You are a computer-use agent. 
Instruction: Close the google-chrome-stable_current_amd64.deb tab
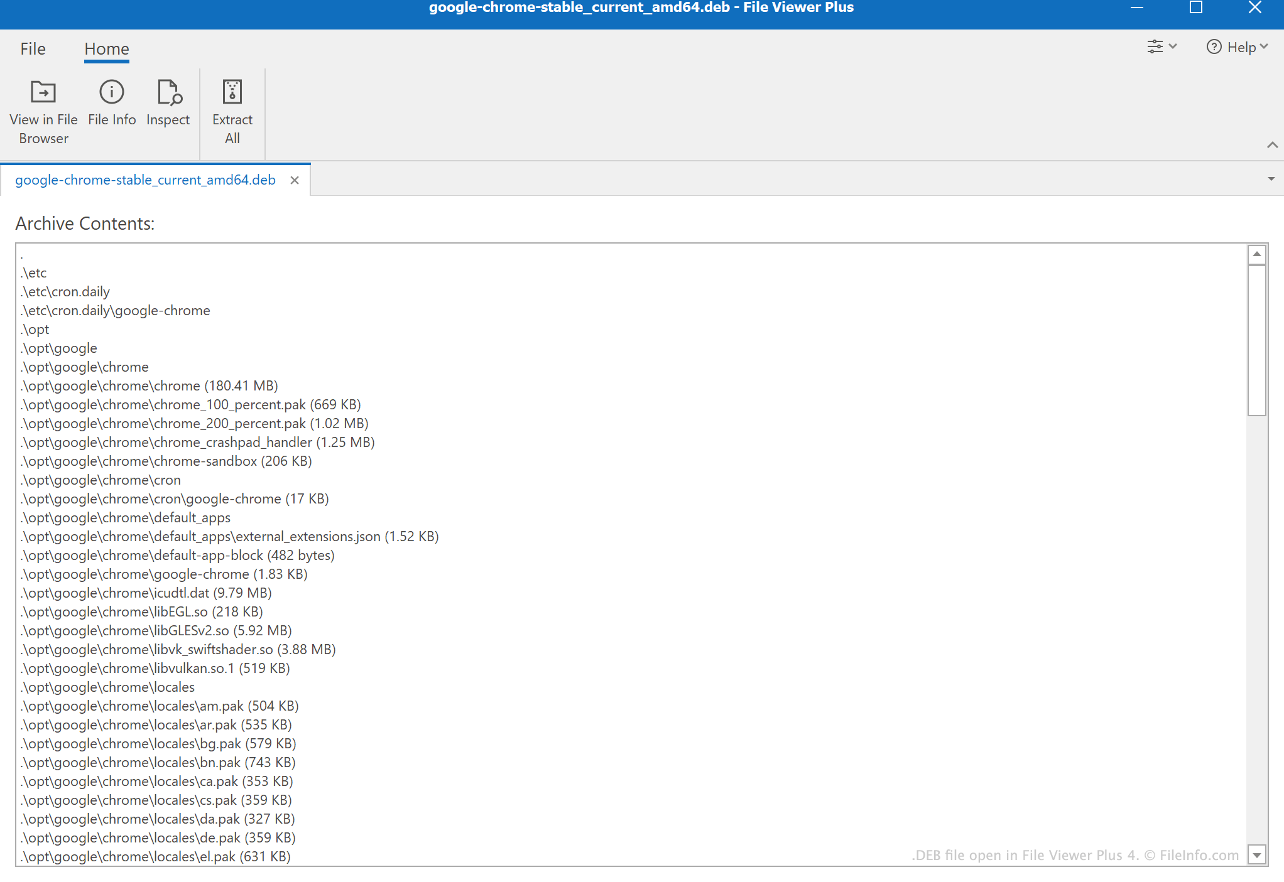coord(294,180)
